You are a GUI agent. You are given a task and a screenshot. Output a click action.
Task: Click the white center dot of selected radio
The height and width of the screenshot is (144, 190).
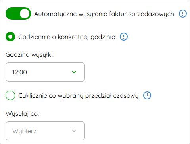[10, 37]
